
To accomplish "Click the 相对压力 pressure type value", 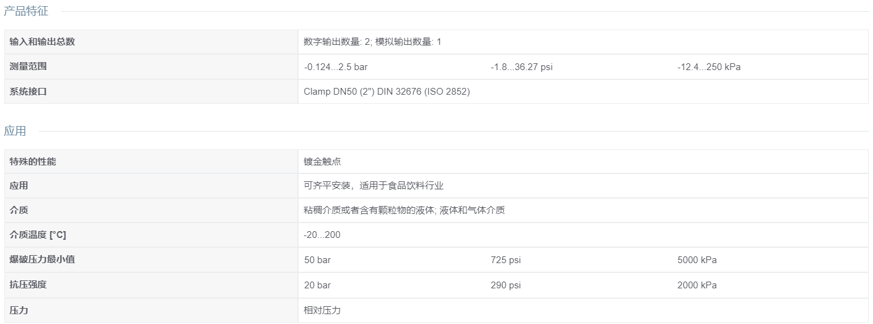I will point(323,310).
